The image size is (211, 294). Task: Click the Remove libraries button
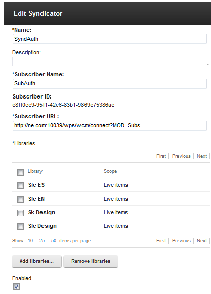click(91, 261)
